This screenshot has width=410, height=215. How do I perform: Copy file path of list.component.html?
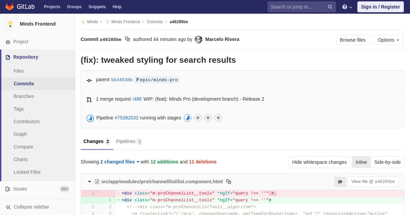(229, 182)
